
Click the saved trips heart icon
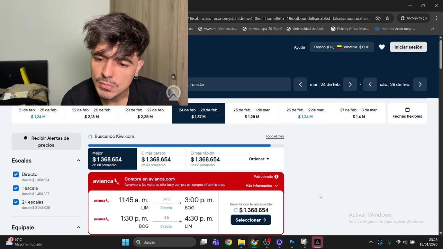tap(382, 47)
